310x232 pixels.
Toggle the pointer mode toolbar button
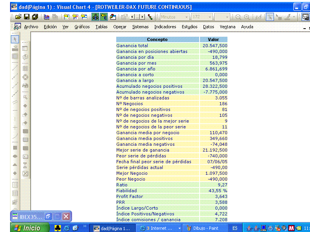click(270, 17)
